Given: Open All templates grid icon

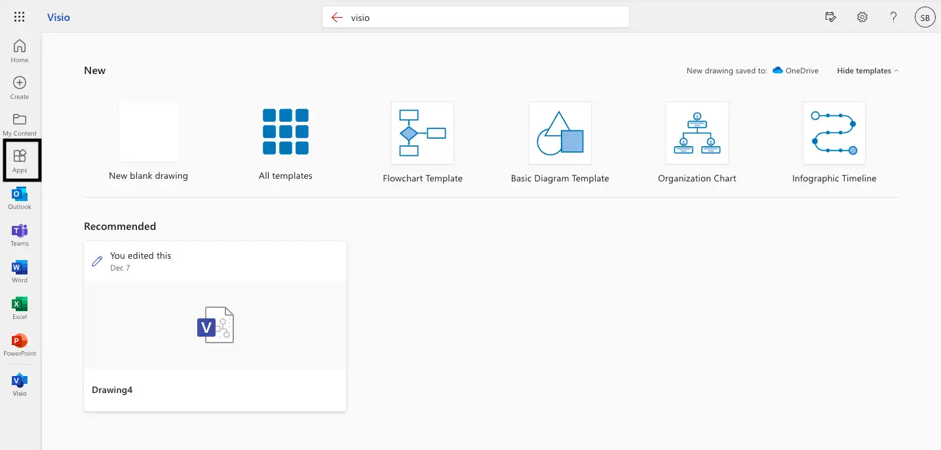Looking at the screenshot, I should tap(286, 131).
